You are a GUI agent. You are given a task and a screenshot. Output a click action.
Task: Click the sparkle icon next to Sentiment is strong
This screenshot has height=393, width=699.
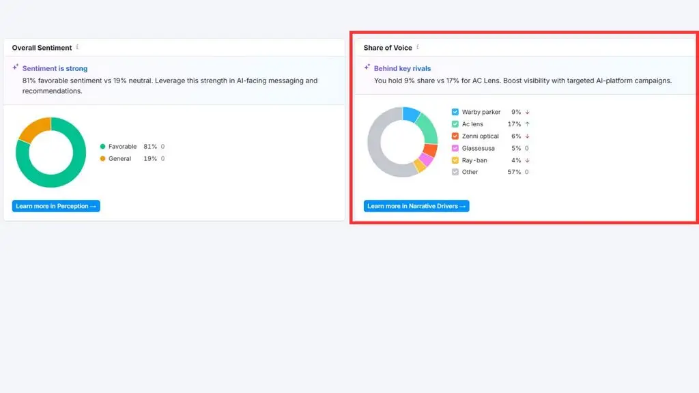click(16, 68)
